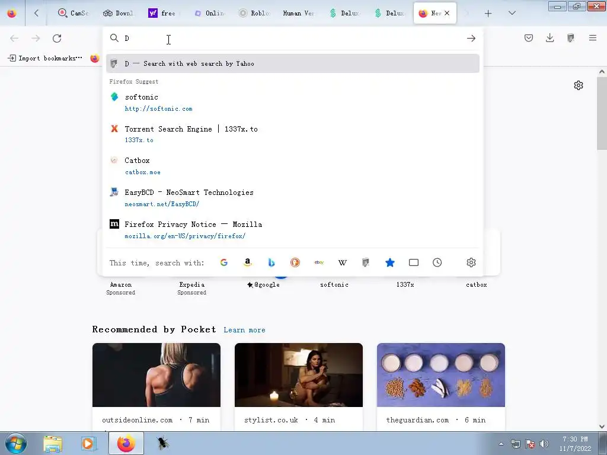Image resolution: width=607 pixels, height=455 pixels.
Task: Open the first Delux tab
Action: point(344,13)
